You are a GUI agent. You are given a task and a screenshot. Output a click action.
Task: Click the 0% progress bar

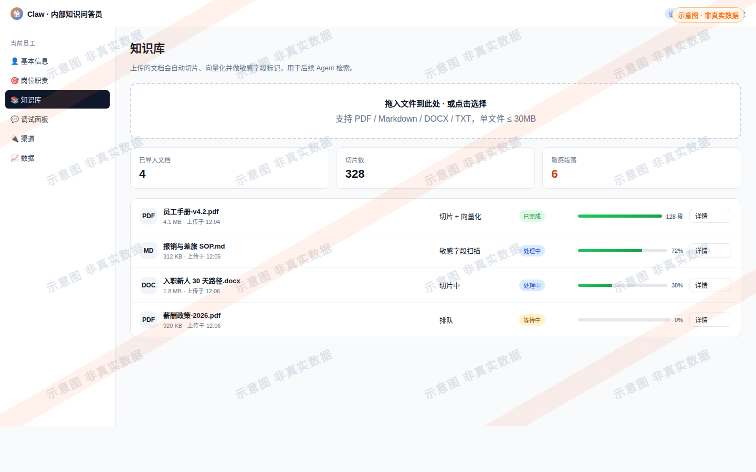pyautogui.click(x=624, y=320)
